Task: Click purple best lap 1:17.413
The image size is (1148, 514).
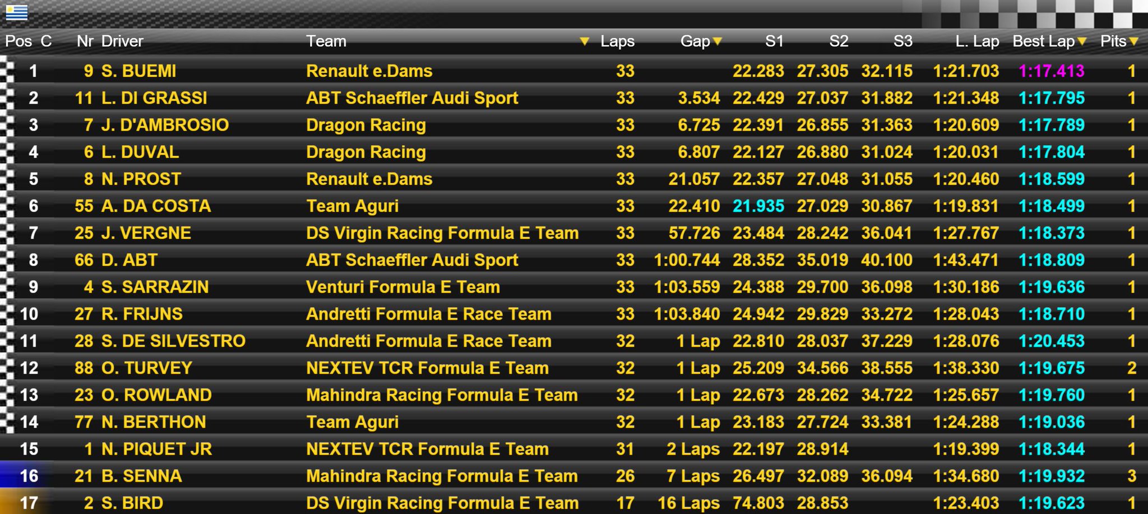Action: tap(1052, 71)
